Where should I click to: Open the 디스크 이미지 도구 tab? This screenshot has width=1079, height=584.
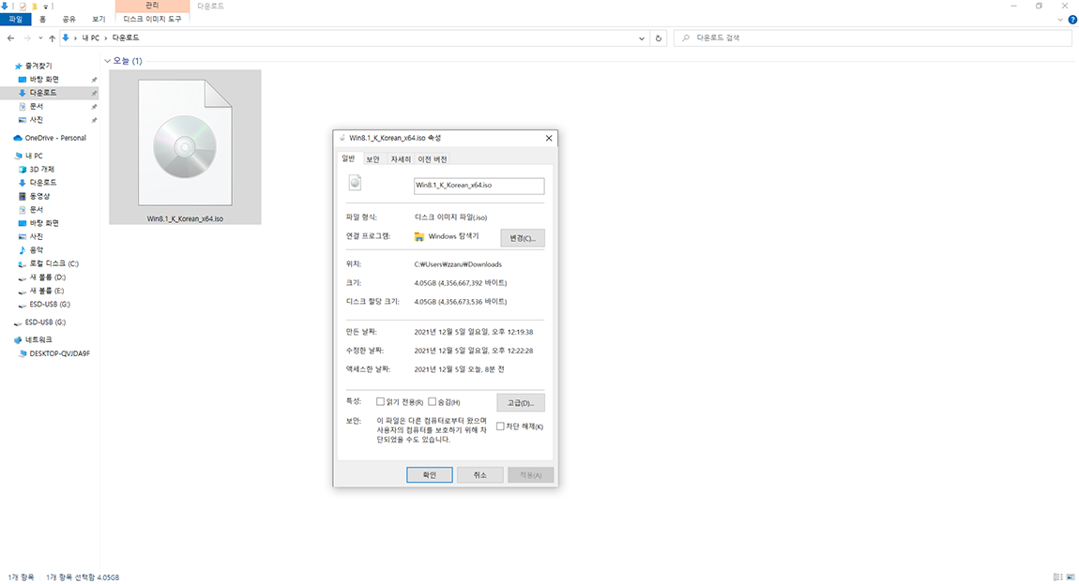[x=152, y=20]
